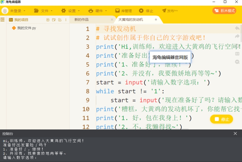Open the 文件 dropdown menu
Viewport: 242px width, 162px height.
[43, 11]
